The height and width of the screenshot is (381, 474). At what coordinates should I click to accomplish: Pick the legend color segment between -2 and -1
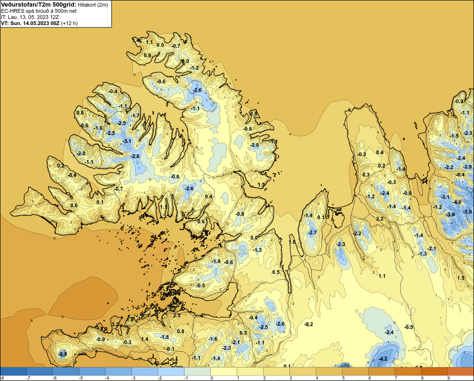[171, 372]
